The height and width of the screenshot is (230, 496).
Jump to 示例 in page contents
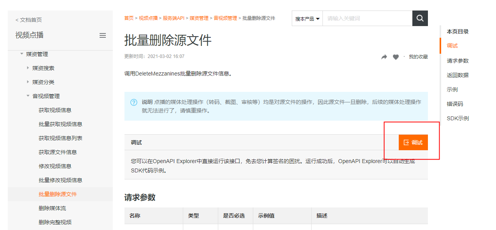(x=452, y=90)
